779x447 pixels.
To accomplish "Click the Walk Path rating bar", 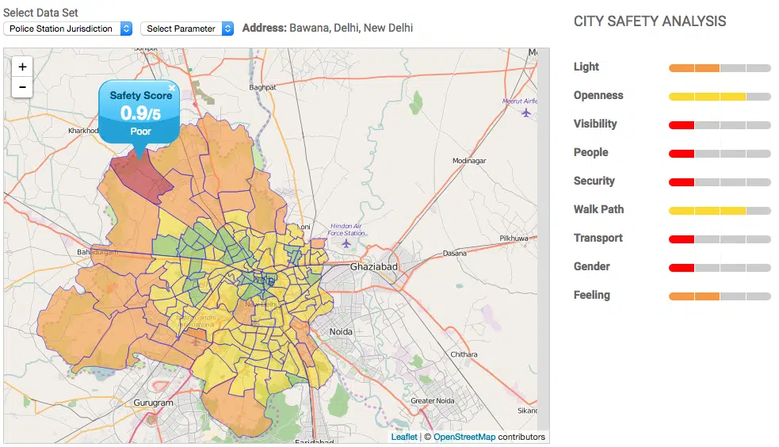I will [720, 211].
